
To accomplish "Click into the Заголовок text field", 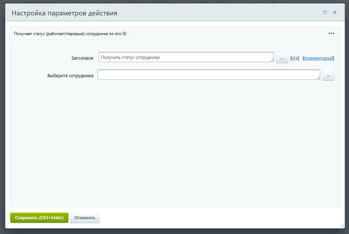I will (186, 57).
